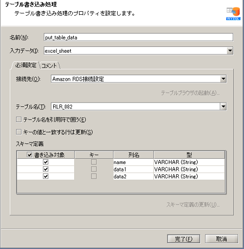Click スキーマ定義の更新 button
Viewport: 244px width, 249px height.
pyautogui.click(x=193, y=205)
